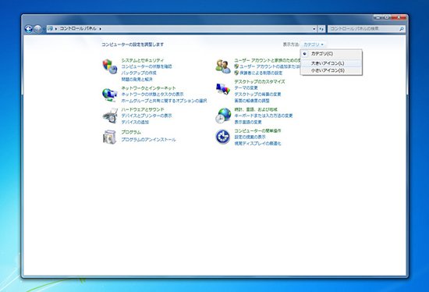The image size is (429, 292).
Task: Open the プログラム icon
Action: [110, 137]
